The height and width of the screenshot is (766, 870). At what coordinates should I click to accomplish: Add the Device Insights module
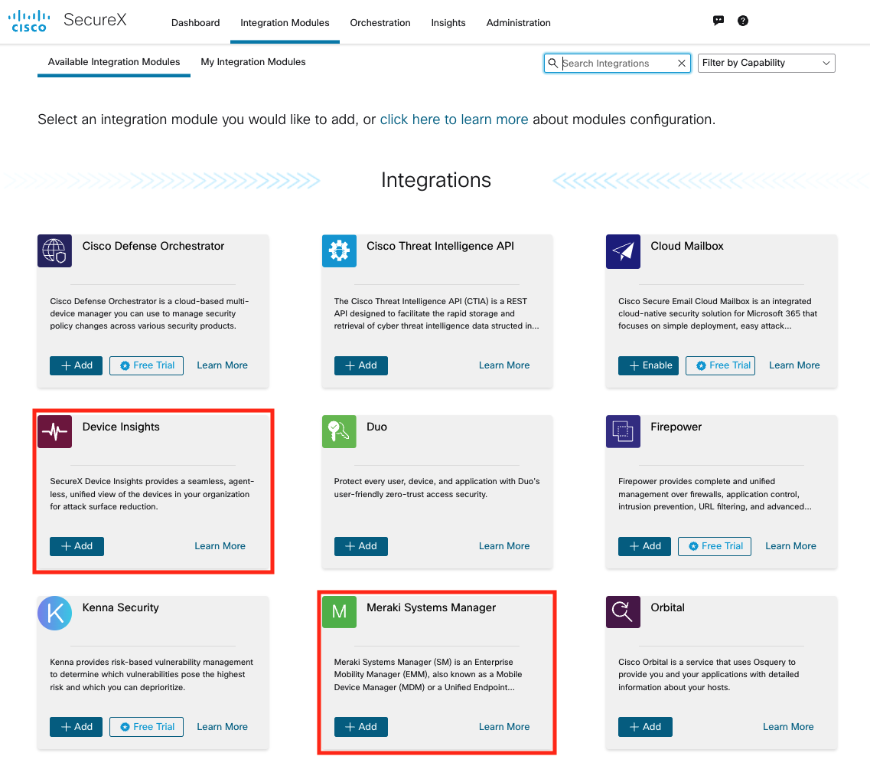point(77,546)
